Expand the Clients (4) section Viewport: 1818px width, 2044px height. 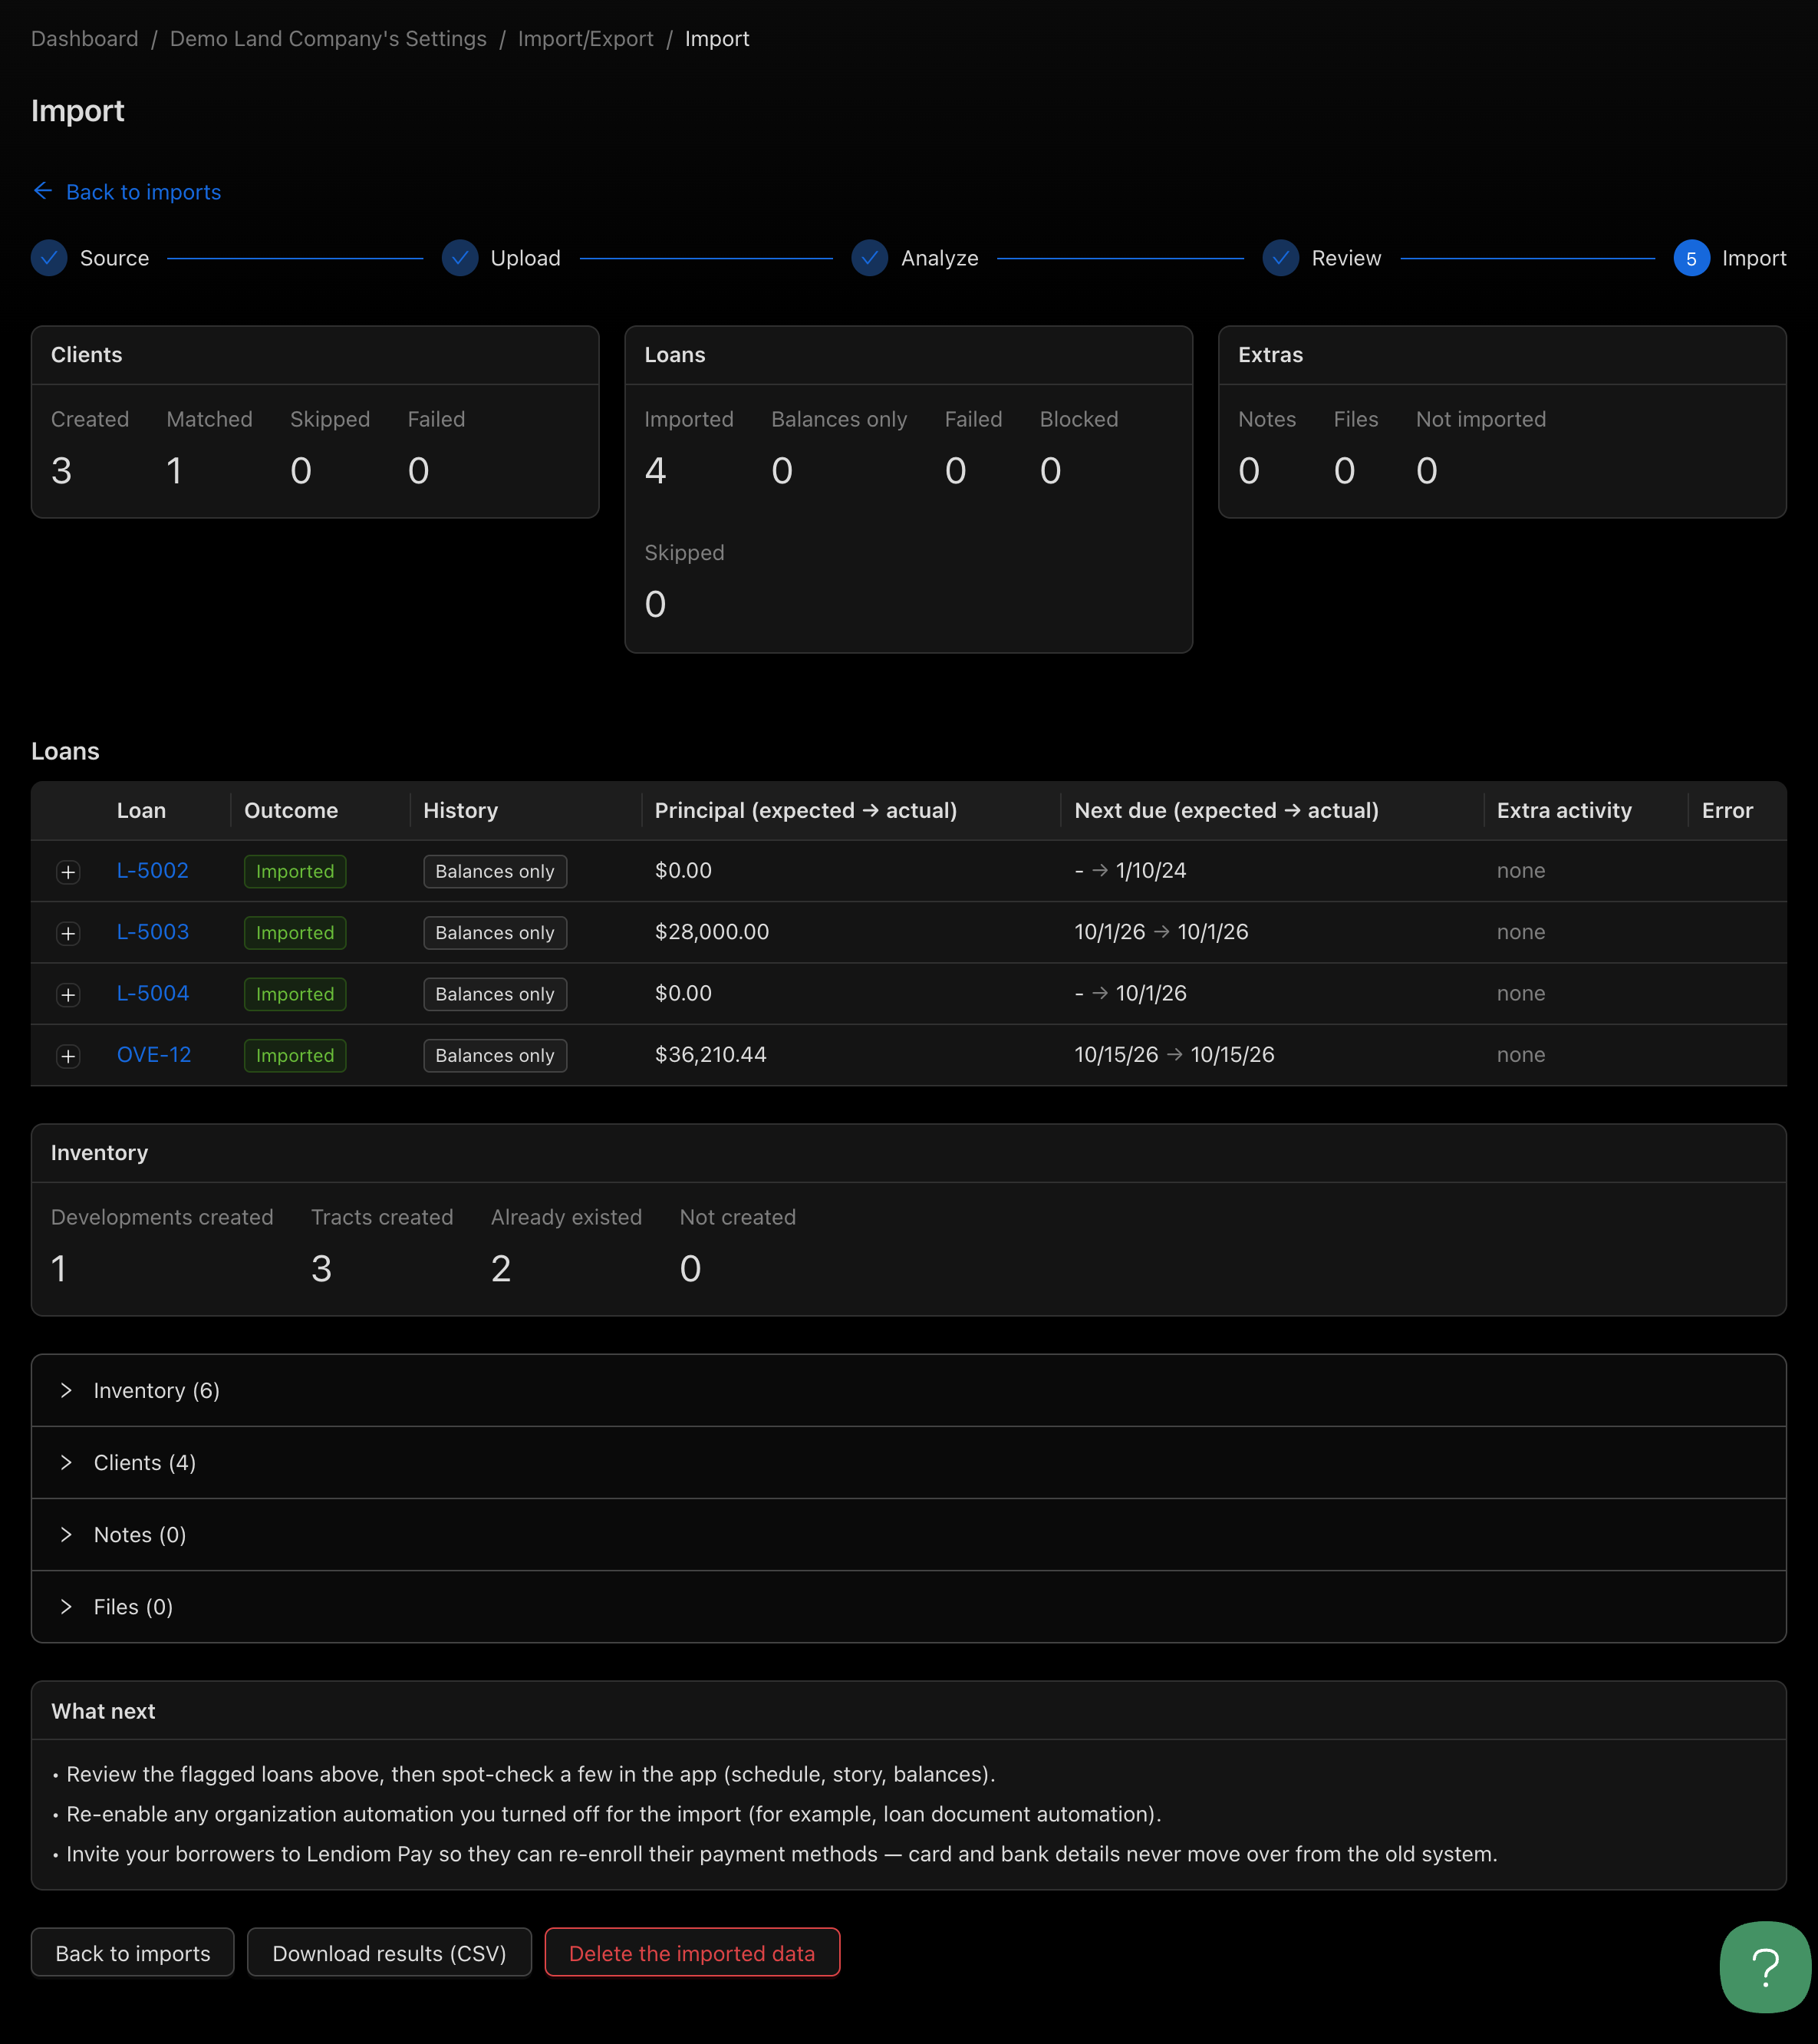click(909, 1462)
